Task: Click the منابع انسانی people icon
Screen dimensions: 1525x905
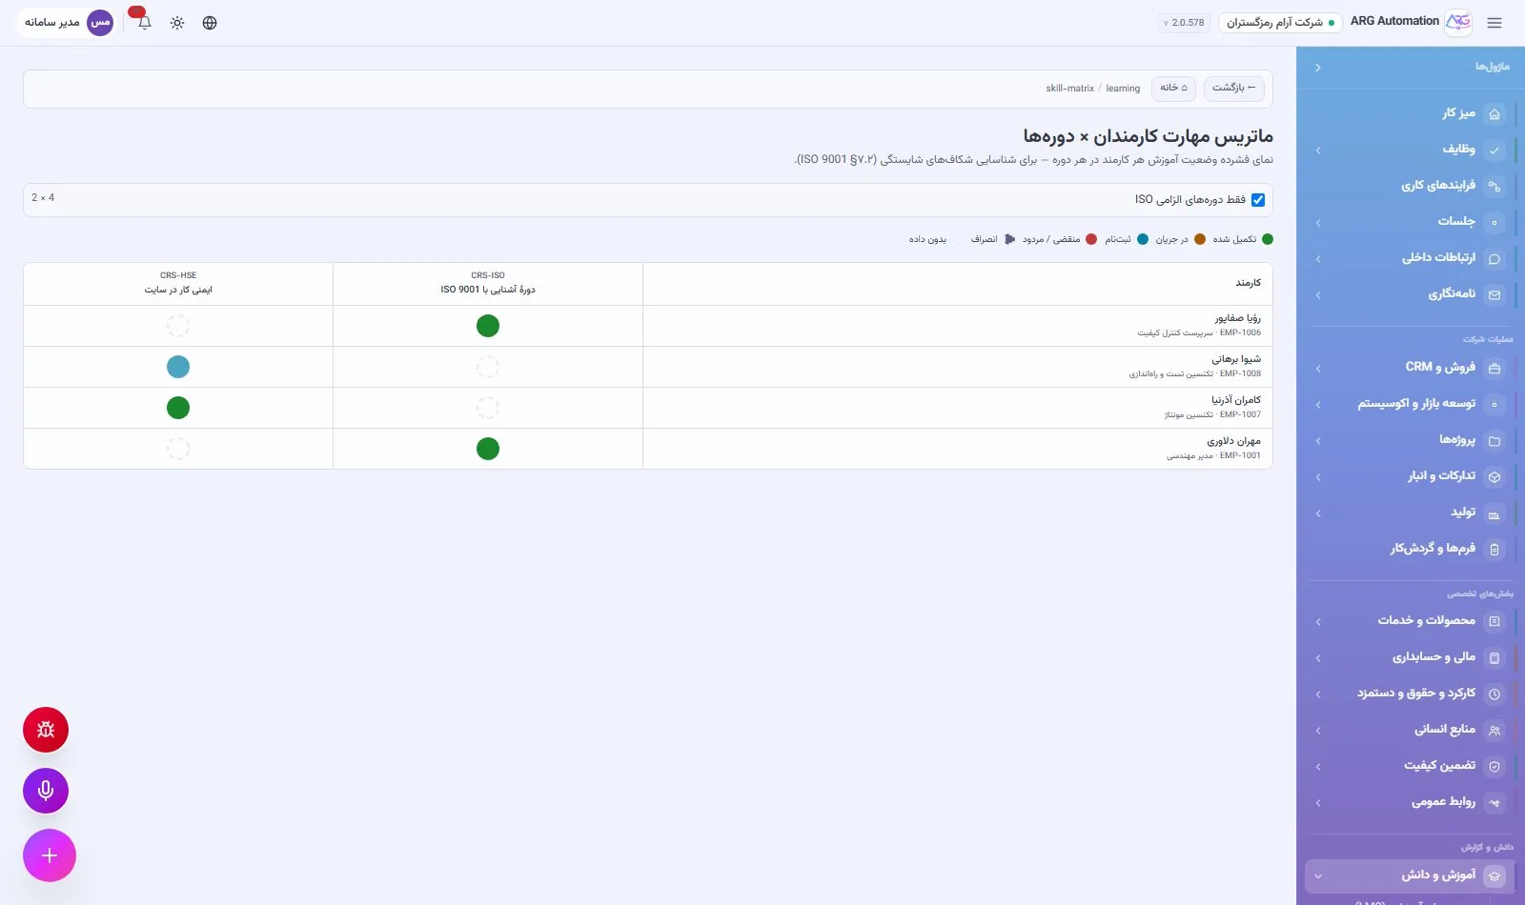Action: coord(1494,731)
